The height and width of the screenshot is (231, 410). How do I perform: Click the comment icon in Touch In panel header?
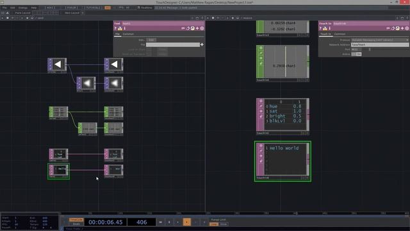coord(388,28)
